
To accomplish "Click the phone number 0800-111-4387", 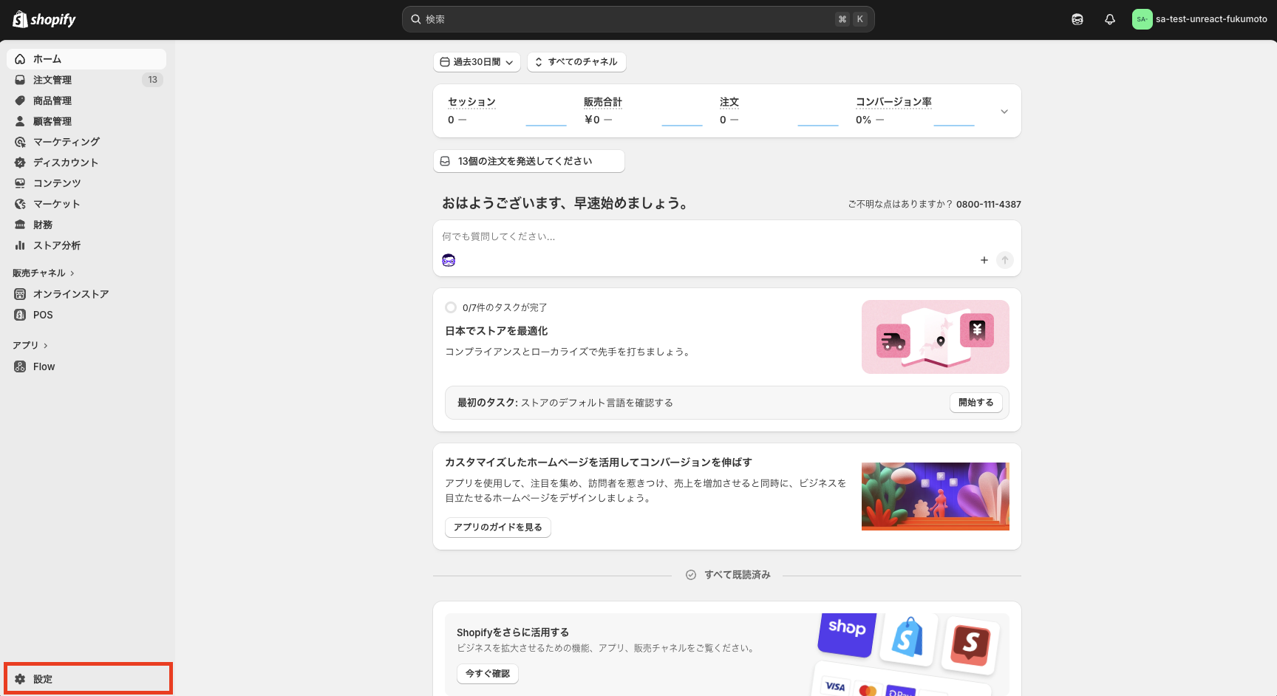I will pos(989,205).
